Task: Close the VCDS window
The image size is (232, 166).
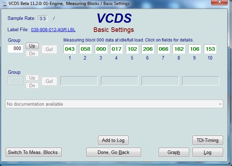Action: [x=219, y=2]
